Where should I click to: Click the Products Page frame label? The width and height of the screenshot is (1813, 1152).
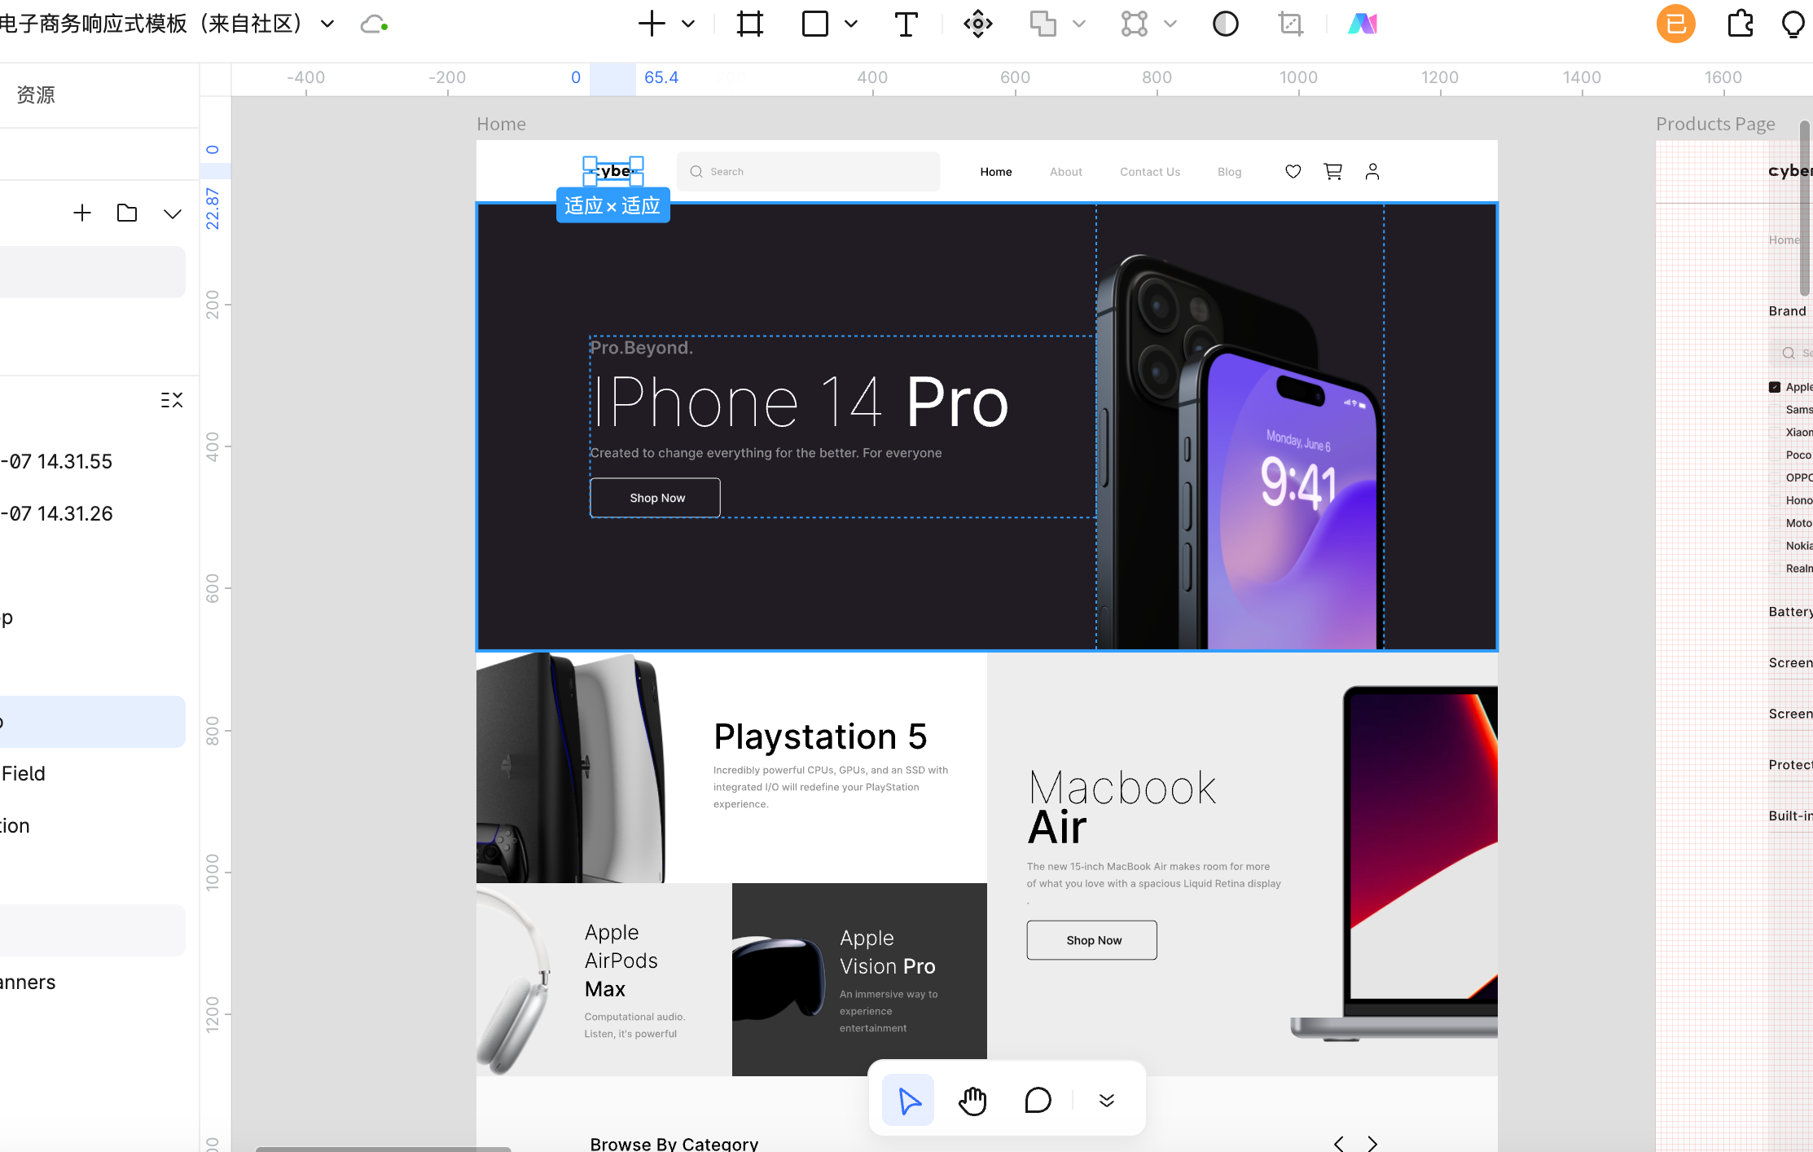(x=1715, y=124)
